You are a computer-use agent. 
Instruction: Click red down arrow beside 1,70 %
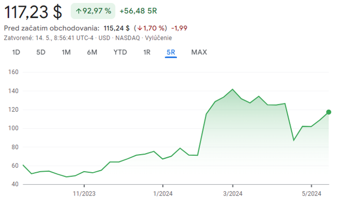pyautogui.click(x=140, y=28)
